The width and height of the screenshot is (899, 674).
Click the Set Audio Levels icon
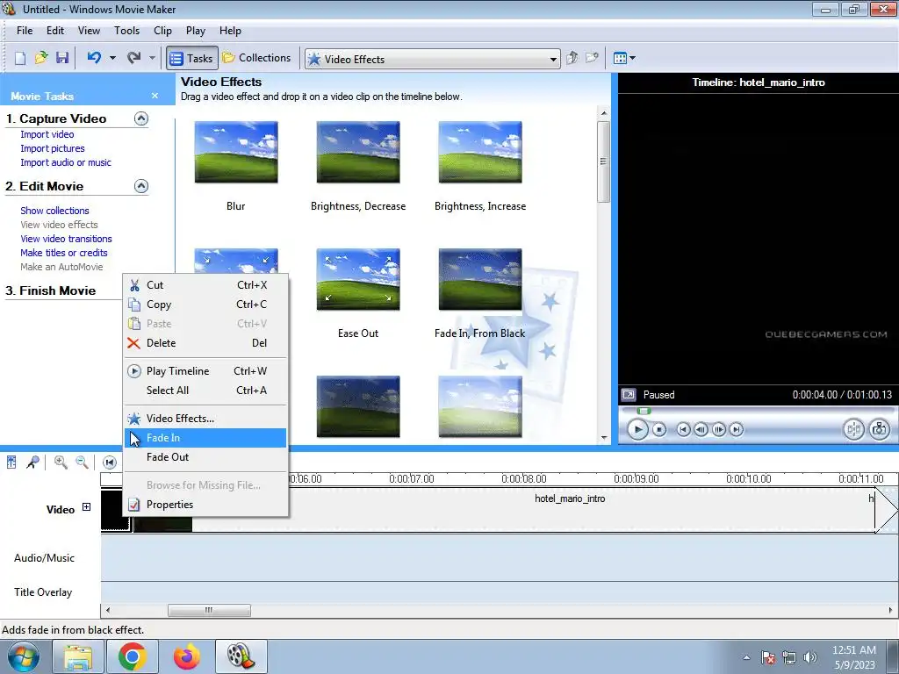[11, 462]
